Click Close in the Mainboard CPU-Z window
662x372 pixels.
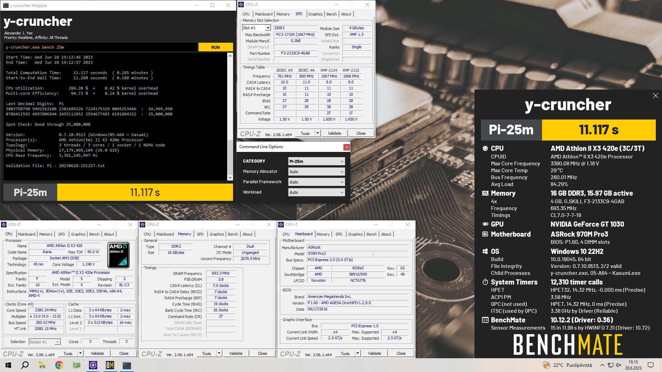401,353
